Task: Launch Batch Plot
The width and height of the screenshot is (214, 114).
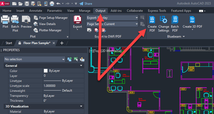Action: pos(15,24)
